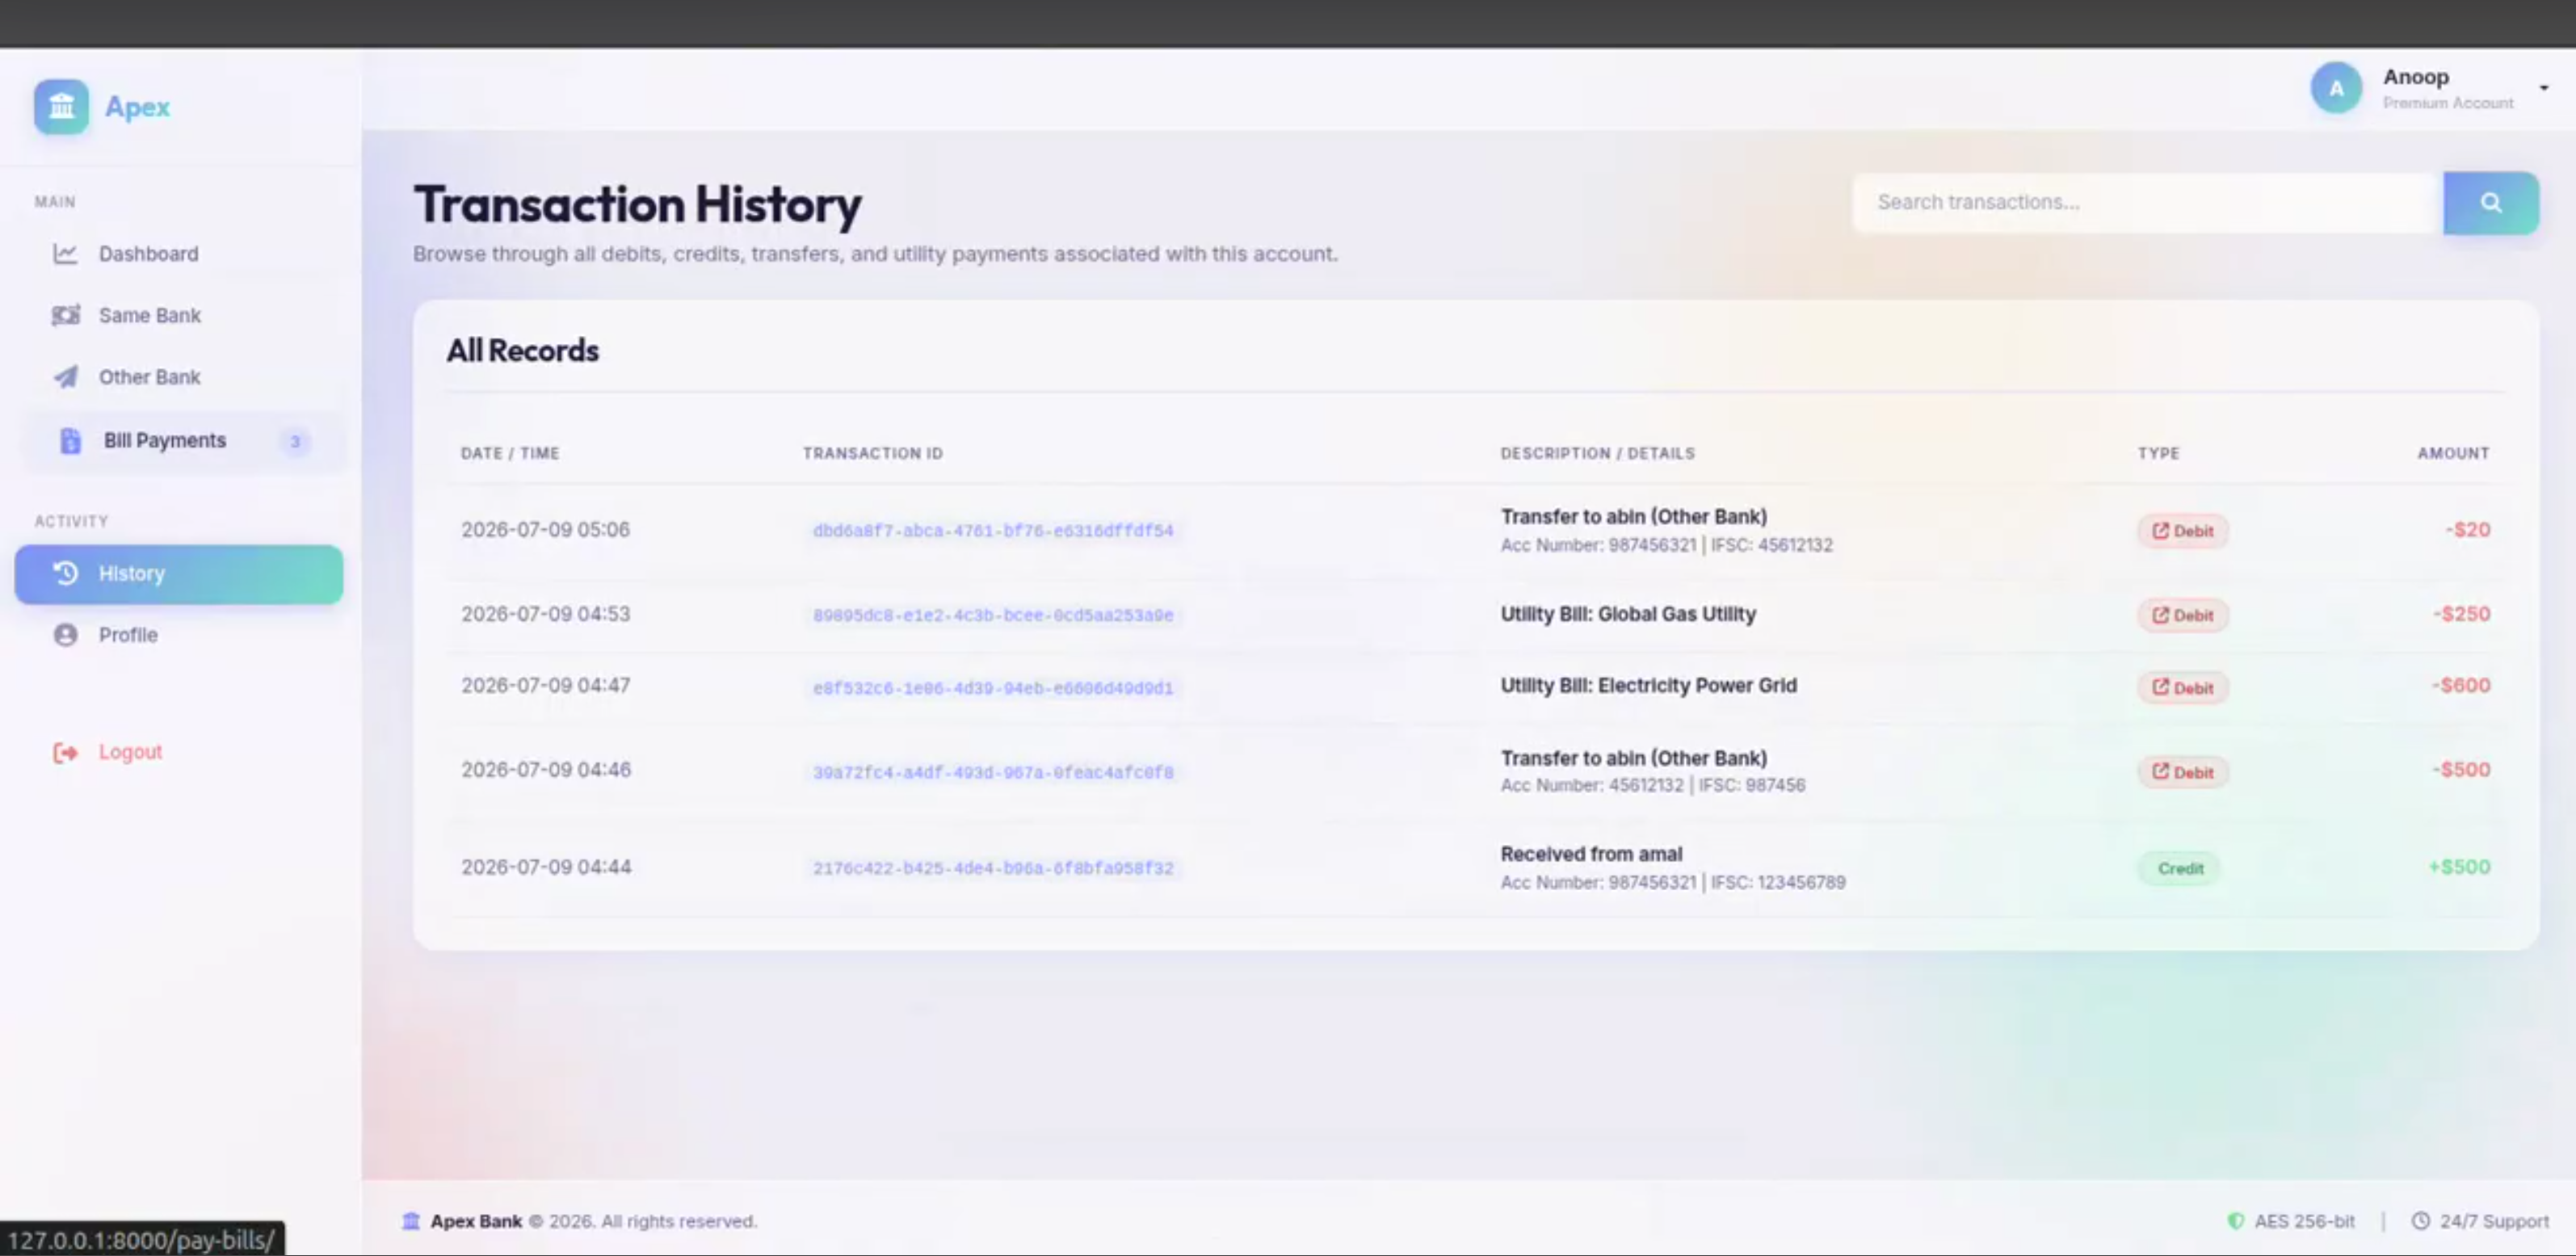Viewport: 2576px width, 1256px height.
Task: Click transaction ID starting with 39a72fc4
Action: [x=993, y=772]
